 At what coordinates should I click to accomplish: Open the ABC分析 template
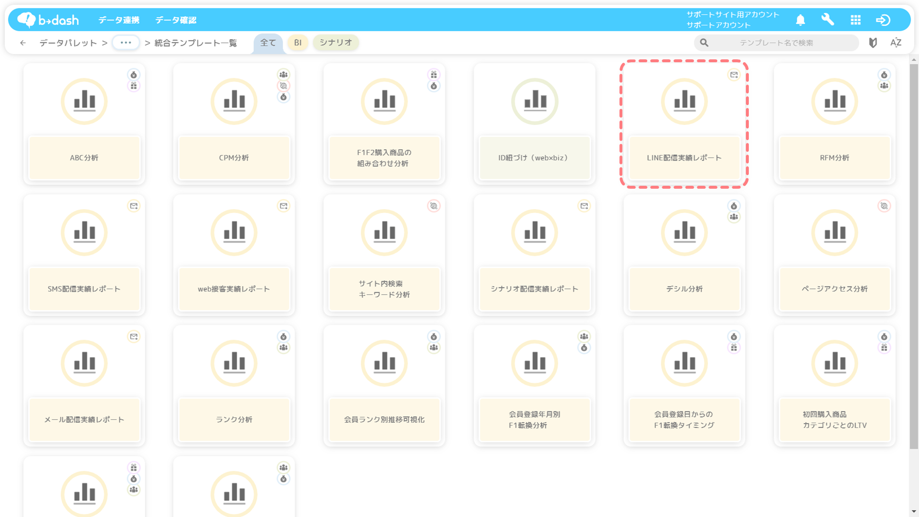(x=84, y=158)
